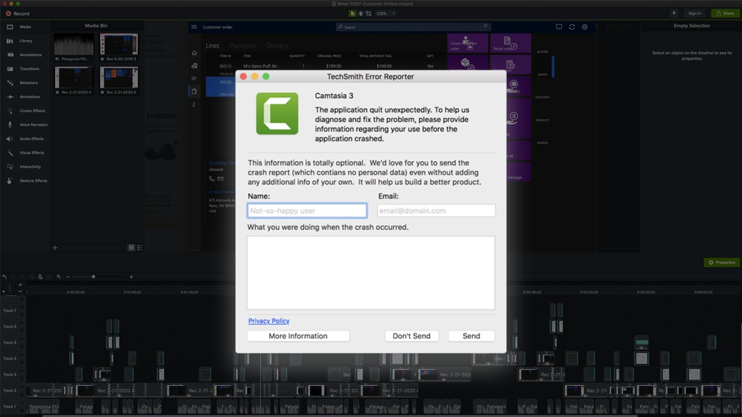This screenshot has height=417, width=742.
Task: Click the download arrow icon near Sign In
Action: [x=674, y=13]
